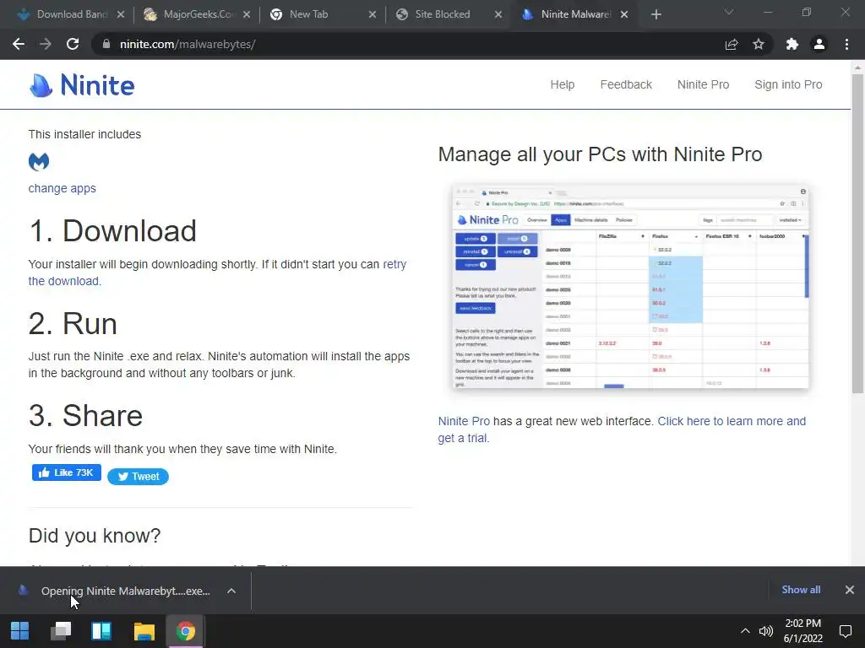Click the Tweet button
Image resolution: width=865 pixels, height=648 pixels.
tap(138, 477)
